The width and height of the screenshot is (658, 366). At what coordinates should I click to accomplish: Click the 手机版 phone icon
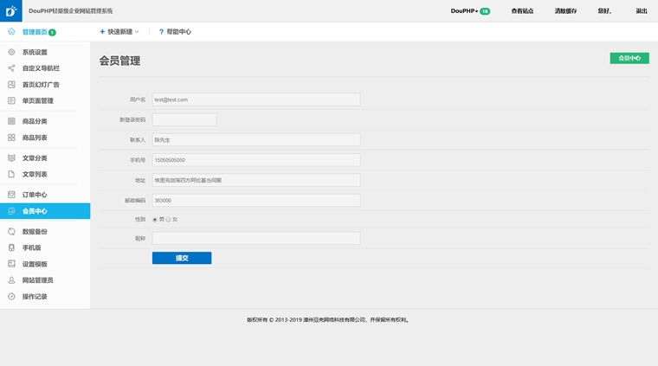point(11,247)
